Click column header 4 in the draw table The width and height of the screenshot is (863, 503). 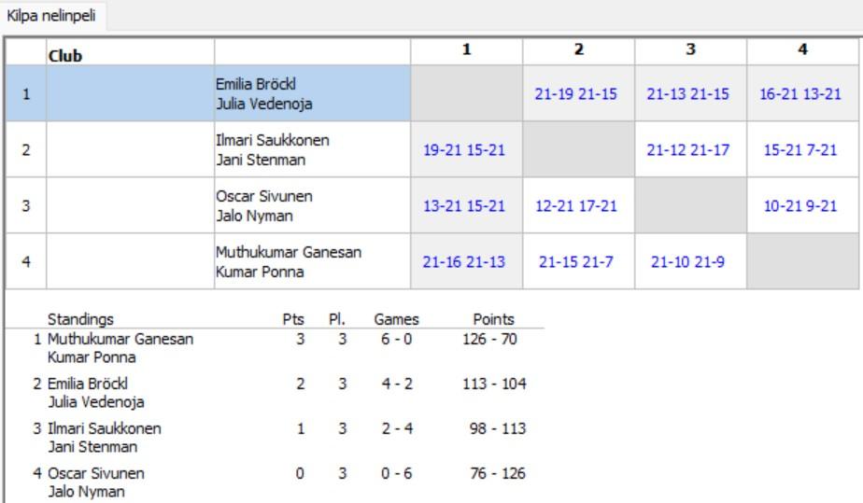[x=802, y=50]
